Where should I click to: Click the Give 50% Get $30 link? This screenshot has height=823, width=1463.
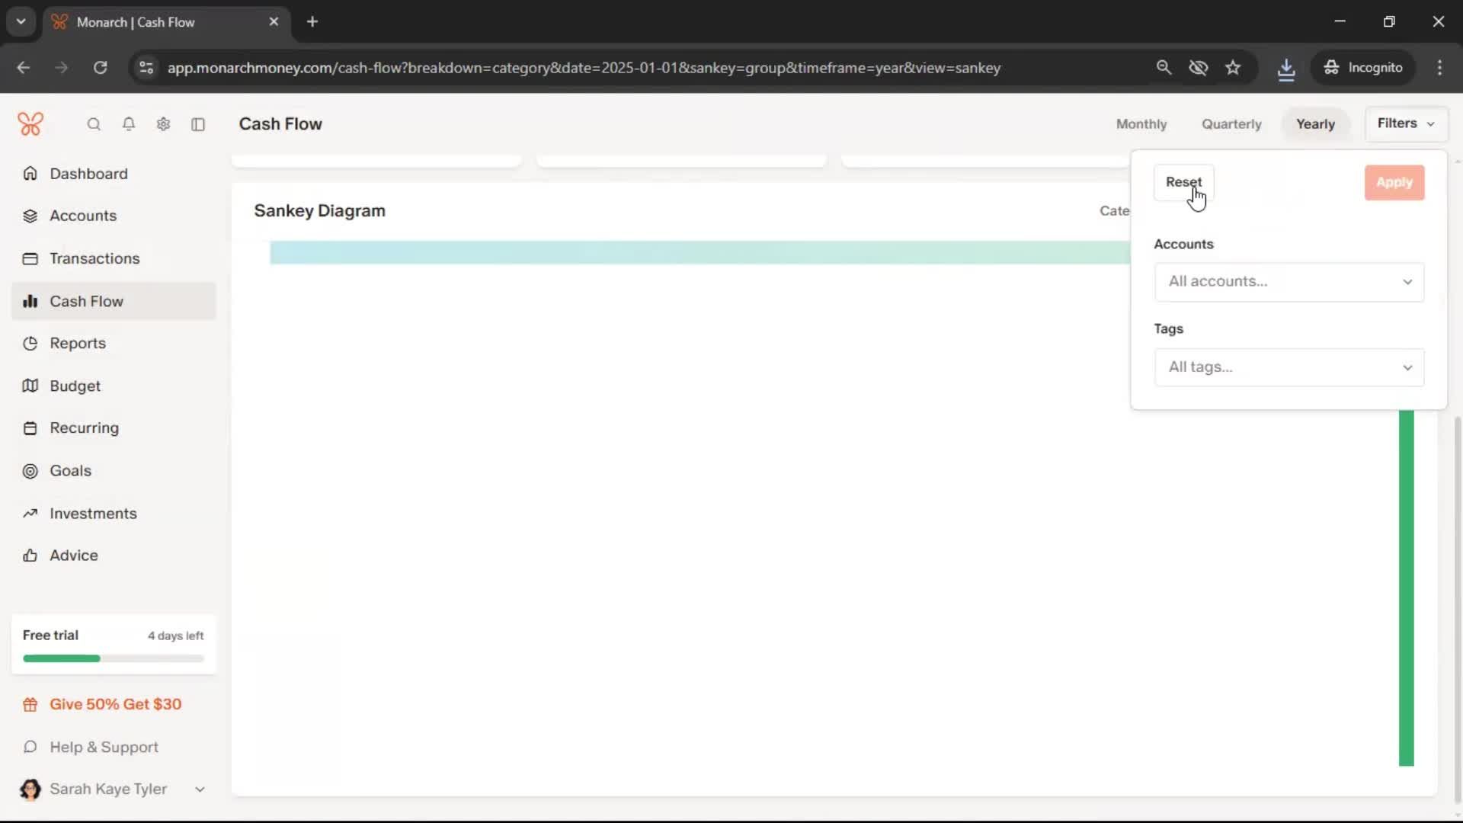(115, 705)
